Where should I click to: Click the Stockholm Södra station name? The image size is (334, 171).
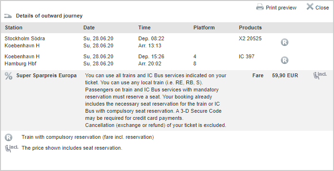coord(25,38)
